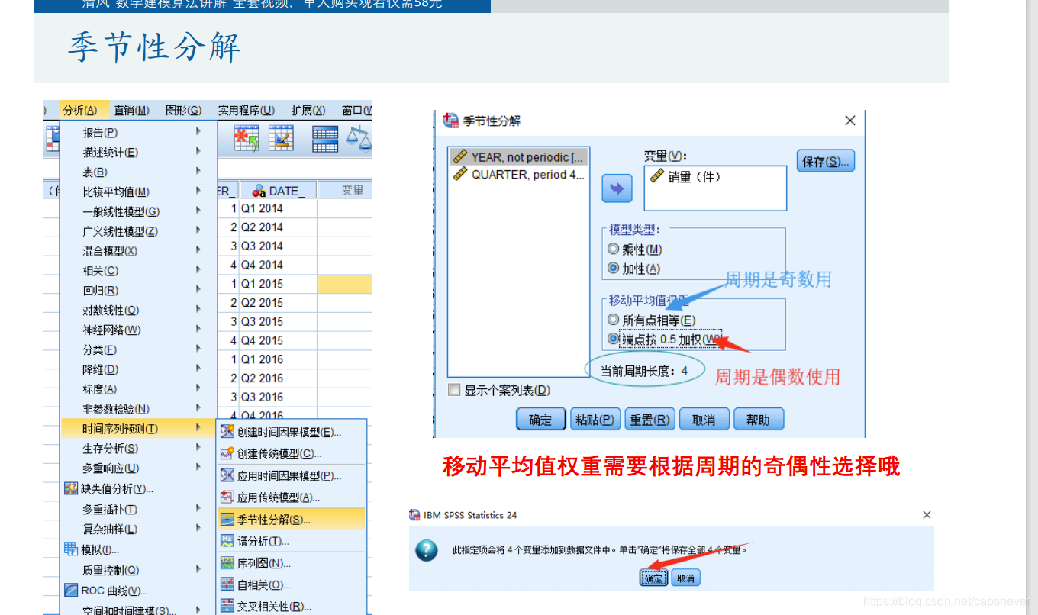This screenshot has width=1038, height=615.
Task: Click the Q3 2015 cell
Action: click(278, 321)
